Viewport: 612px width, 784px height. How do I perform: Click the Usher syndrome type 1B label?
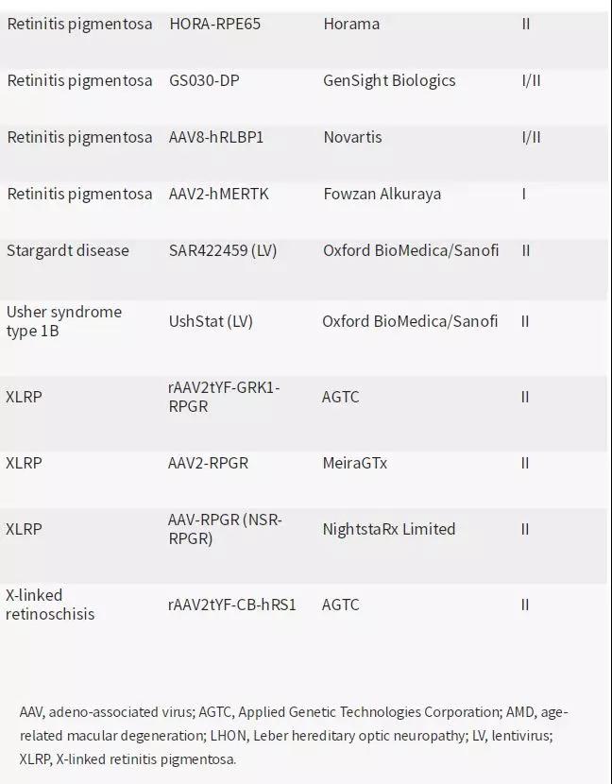[64, 321]
